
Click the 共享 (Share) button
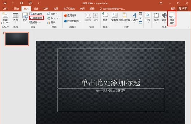click(x=183, y=8)
